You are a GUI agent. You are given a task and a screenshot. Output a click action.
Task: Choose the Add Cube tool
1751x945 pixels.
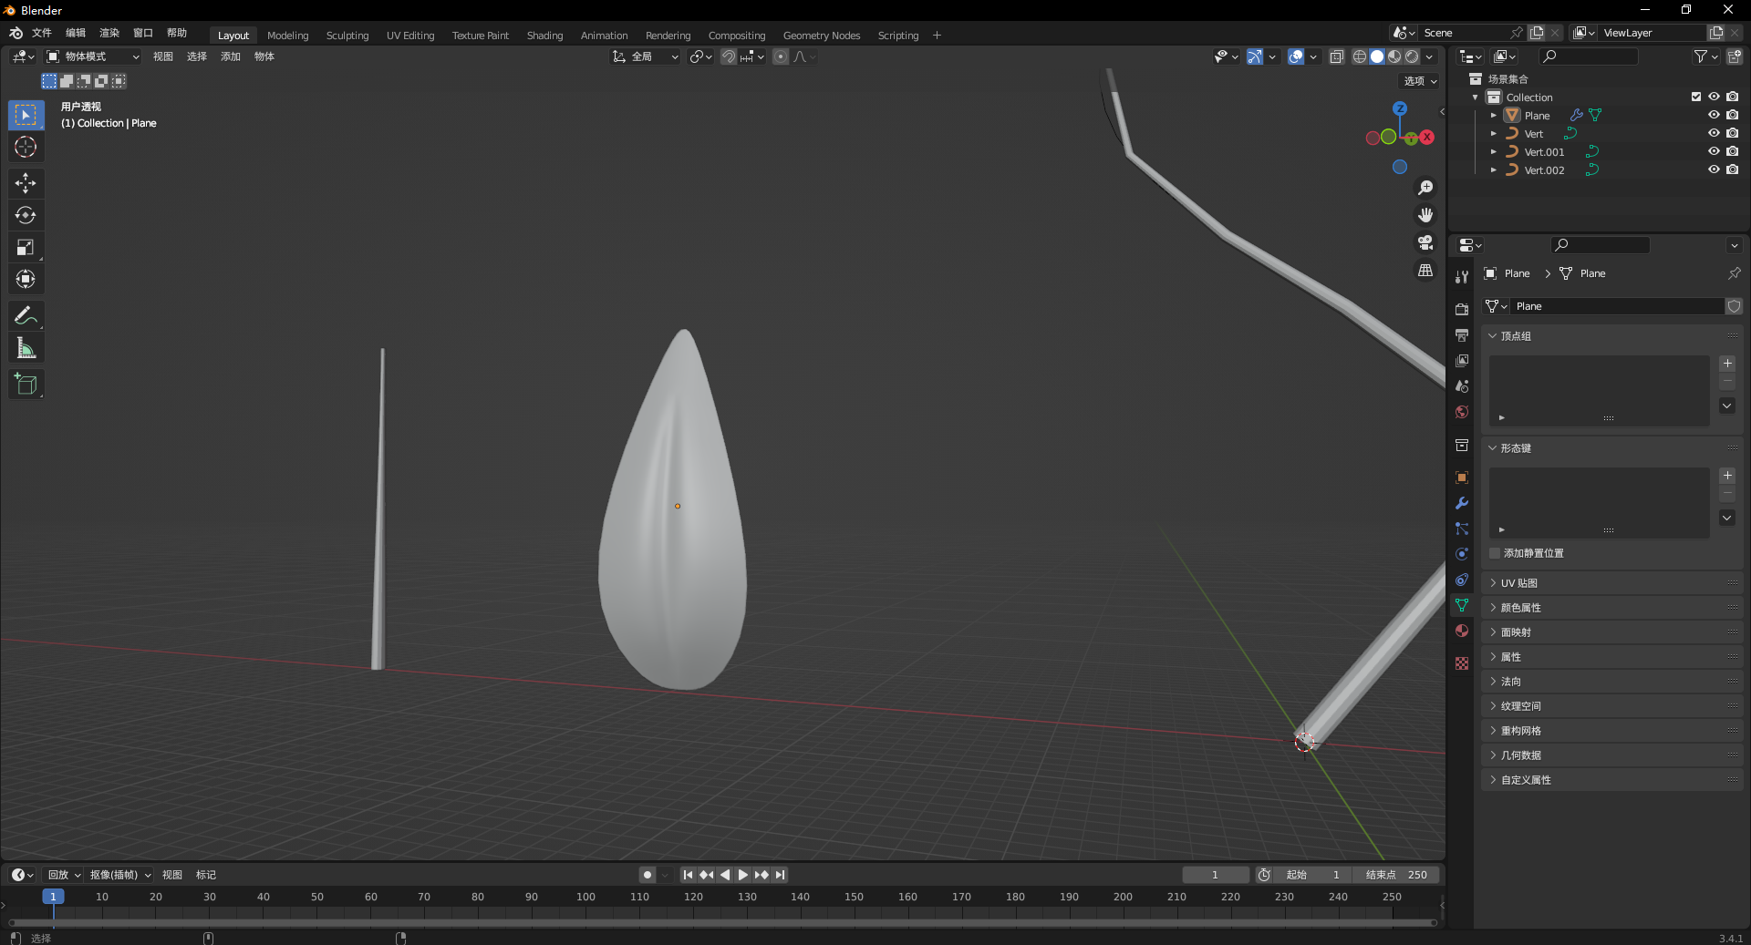click(x=26, y=385)
